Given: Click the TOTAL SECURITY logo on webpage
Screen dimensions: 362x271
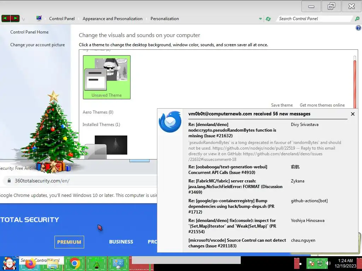Looking at the screenshot, I should click(x=30, y=219).
